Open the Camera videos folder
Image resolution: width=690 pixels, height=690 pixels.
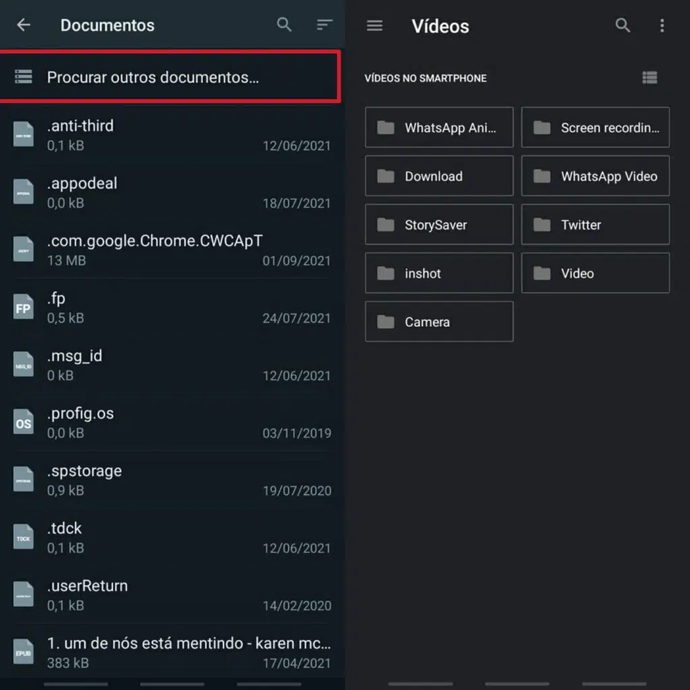point(439,321)
